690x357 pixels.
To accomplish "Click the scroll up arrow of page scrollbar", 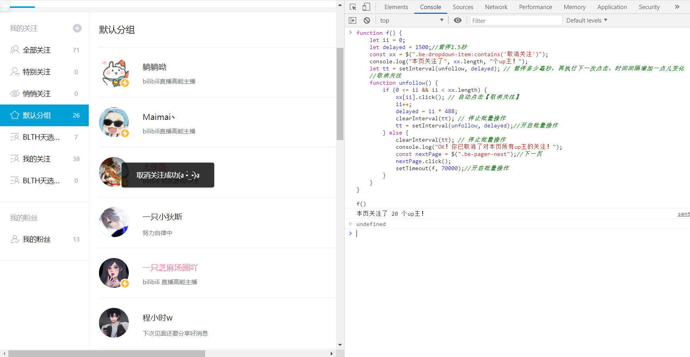I will 340,5.
